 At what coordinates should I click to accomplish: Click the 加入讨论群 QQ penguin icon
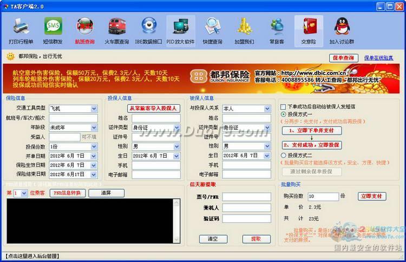(341, 26)
